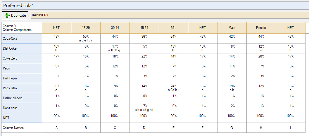Viewport: 309px width, 136px height.
Task: Click column name letter B
Action: click(86, 128)
